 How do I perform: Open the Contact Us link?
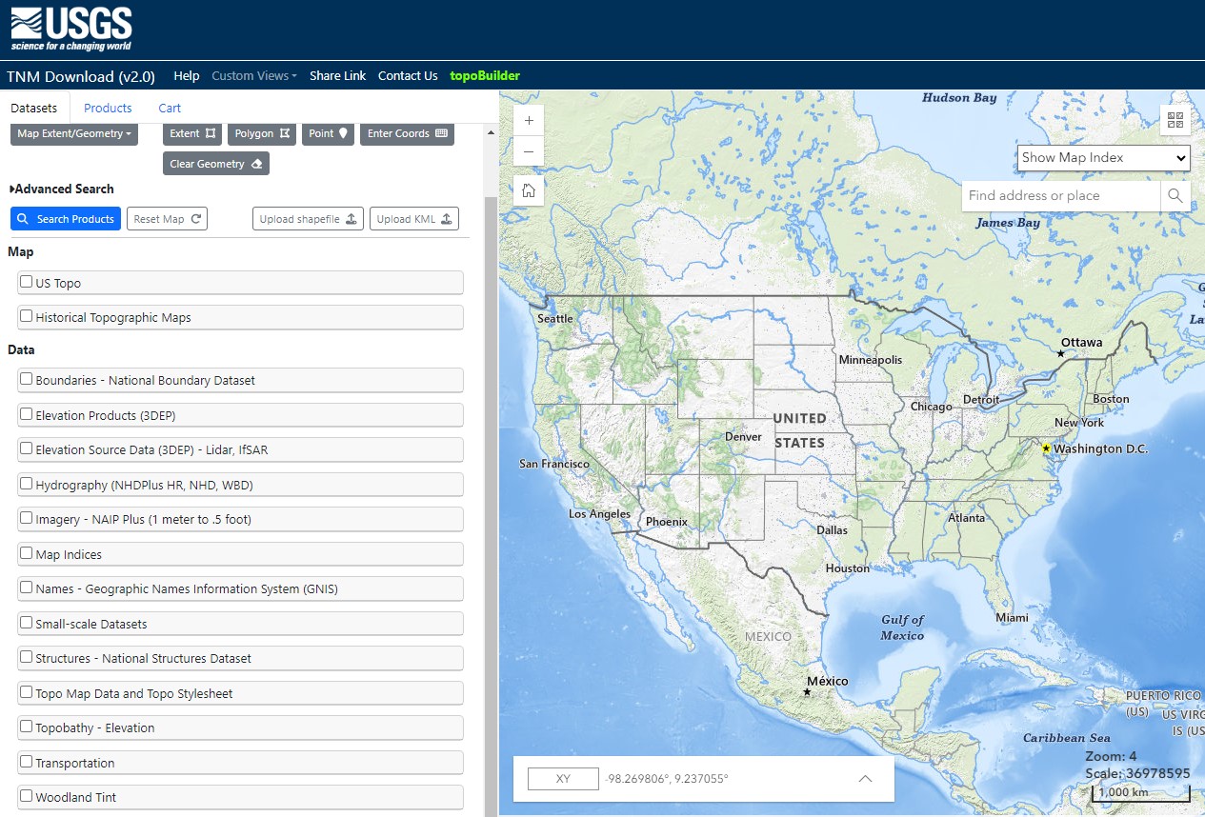pos(408,75)
